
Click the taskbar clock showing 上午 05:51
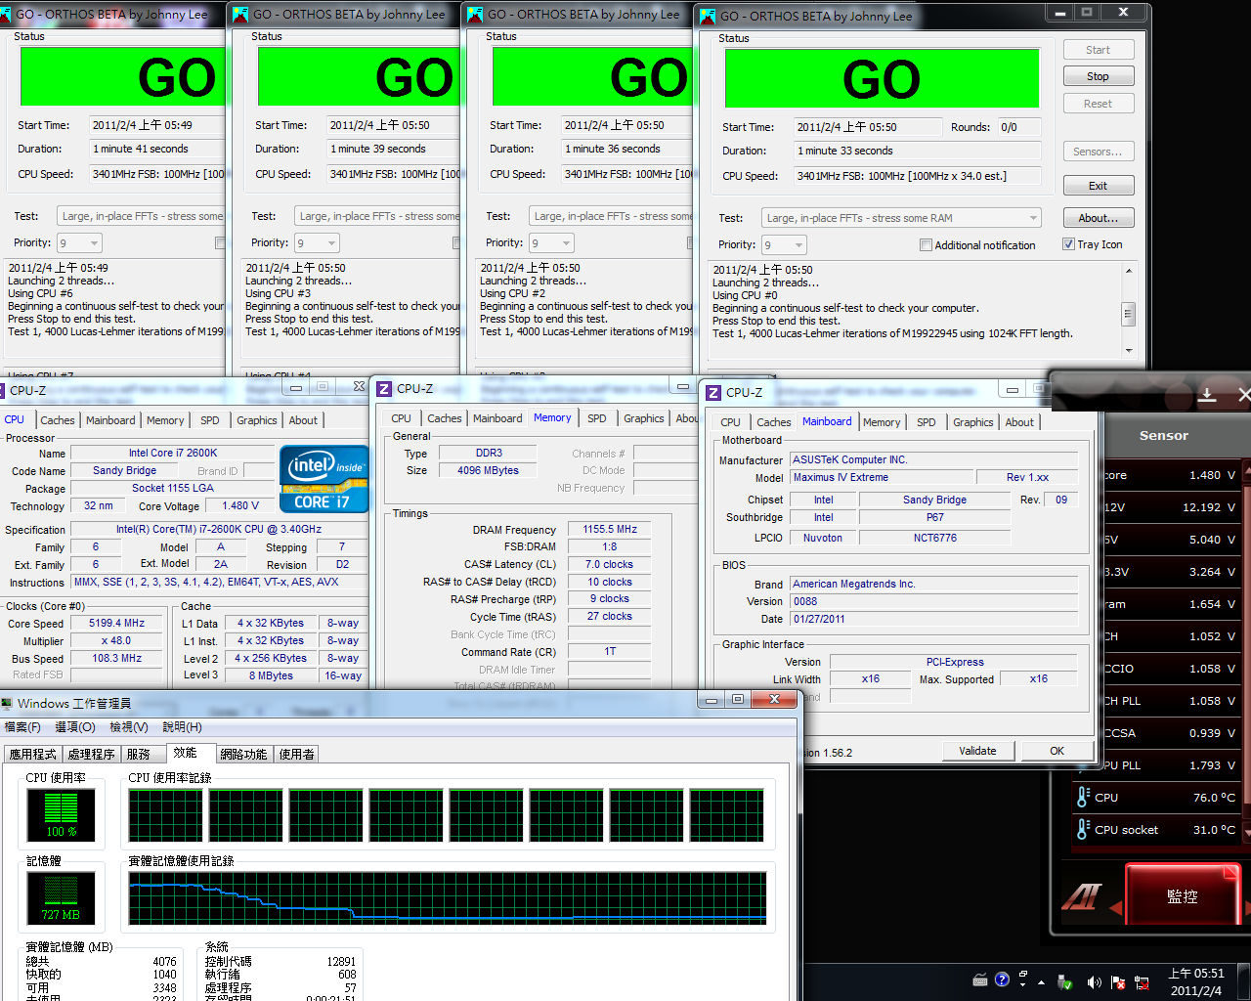(x=1196, y=981)
